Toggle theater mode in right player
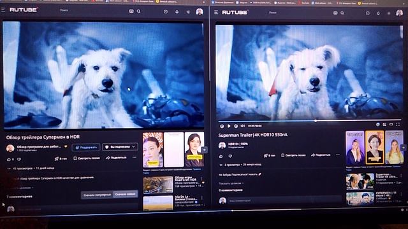408x229 pixels. [391, 125]
